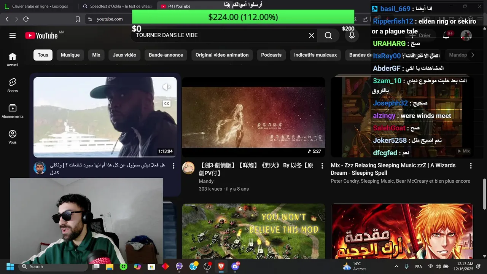The height and width of the screenshot is (274, 487).
Task: Open Discord from the taskbar
Action: pos(235,266)
